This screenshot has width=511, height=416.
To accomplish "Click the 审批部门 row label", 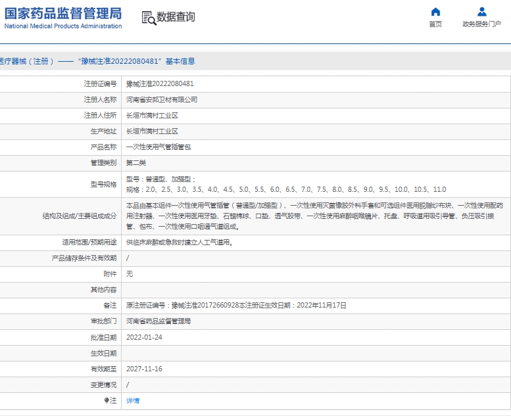I will (x=103, y=321).
